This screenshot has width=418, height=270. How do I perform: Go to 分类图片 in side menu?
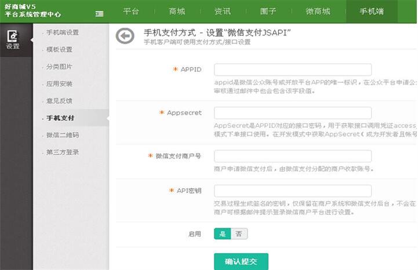[x=59, y=67]
